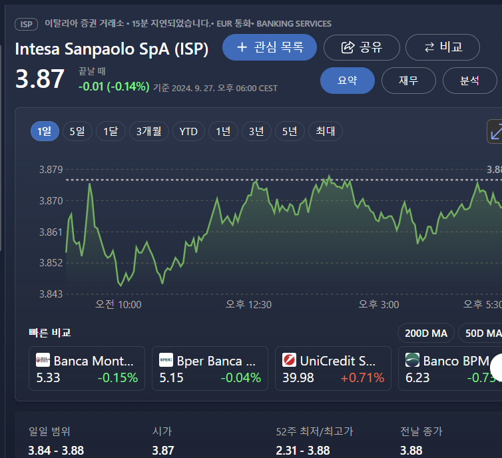Open the Banca Mont... comparison card
The image size is (502, 458).
(x=87, y=368)
